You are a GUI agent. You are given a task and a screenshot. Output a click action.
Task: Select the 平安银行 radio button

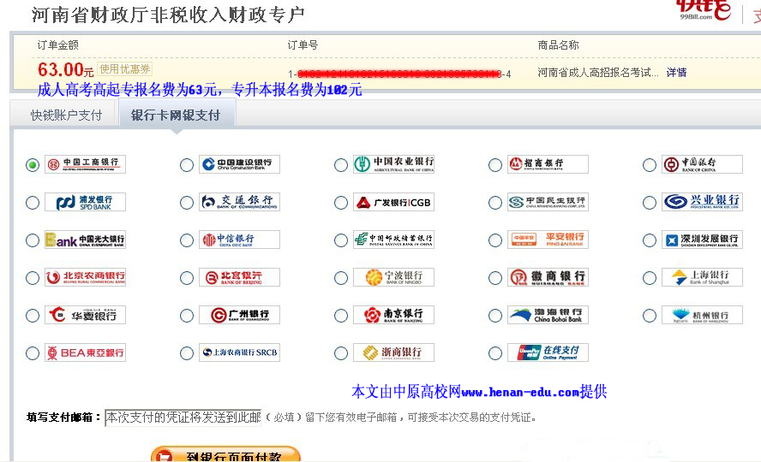click(x=495, y=240)
